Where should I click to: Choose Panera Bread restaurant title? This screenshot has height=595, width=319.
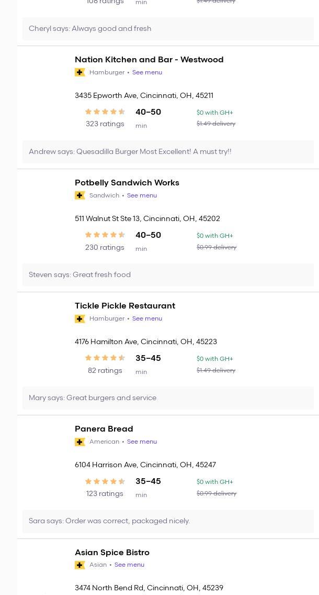click(104, 429)
